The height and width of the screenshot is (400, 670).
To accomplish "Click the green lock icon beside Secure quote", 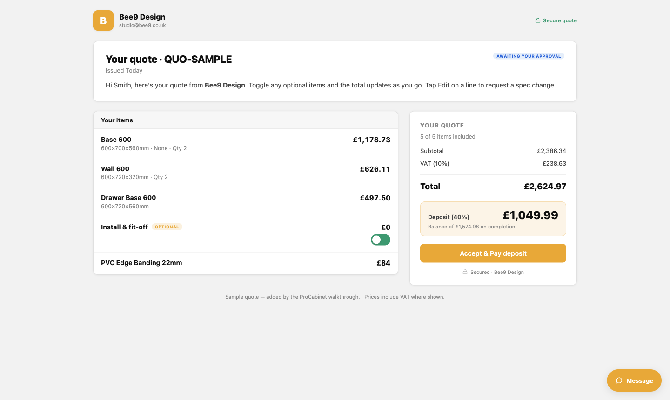I will (x=538, y=20).
